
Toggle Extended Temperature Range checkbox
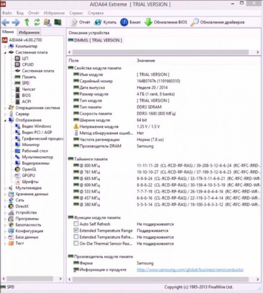76,230
